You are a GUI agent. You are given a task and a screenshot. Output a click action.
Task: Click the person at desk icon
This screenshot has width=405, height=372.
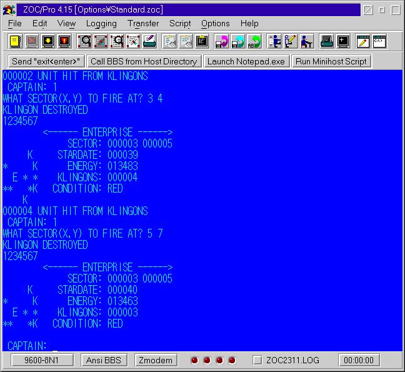tap(307, 41)
